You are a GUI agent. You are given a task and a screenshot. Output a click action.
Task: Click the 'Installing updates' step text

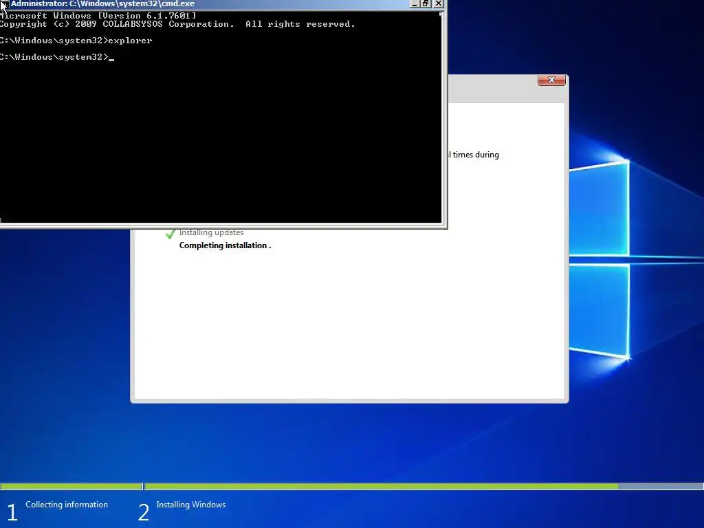pos(211,232)
